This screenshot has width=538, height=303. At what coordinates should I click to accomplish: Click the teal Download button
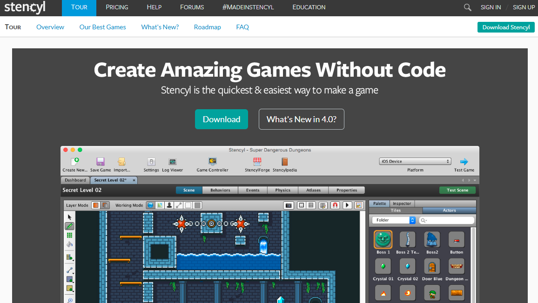tap(222, 119)
